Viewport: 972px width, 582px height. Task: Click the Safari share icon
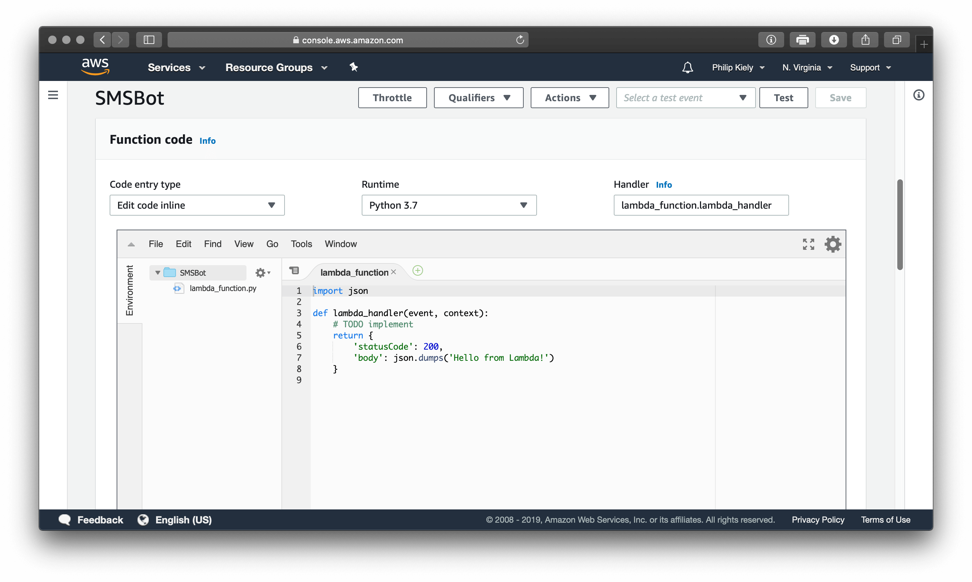tap(865, 40)
